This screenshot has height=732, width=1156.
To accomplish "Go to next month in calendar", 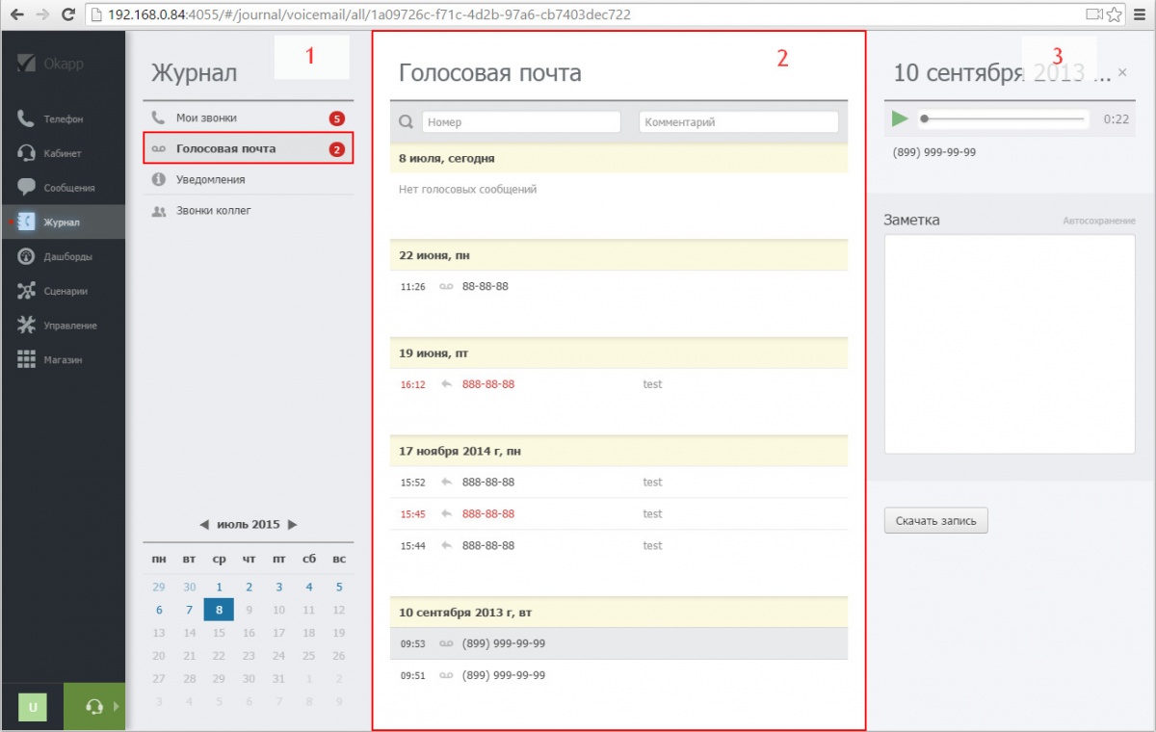I will click(293, 525).
